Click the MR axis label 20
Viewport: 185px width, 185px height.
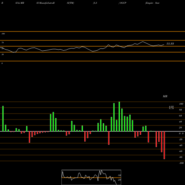click(x=181, y=128)
